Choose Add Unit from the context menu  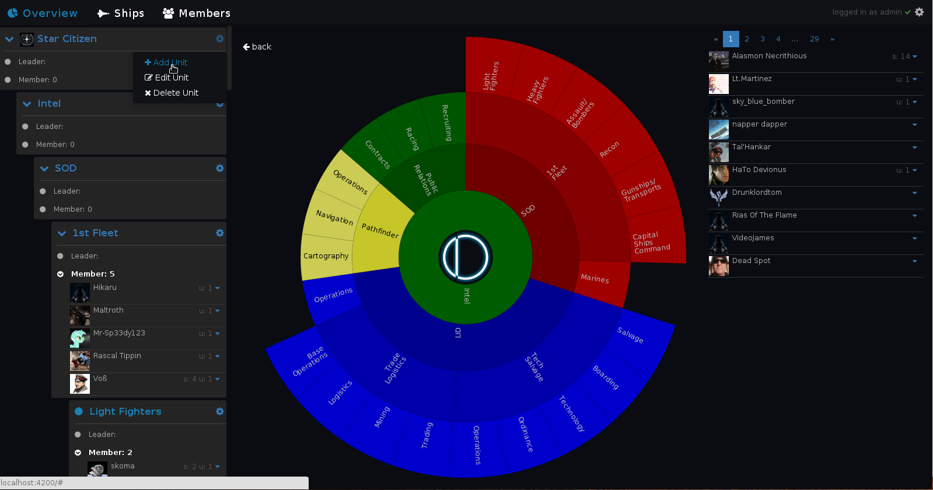tap(166, 62)
